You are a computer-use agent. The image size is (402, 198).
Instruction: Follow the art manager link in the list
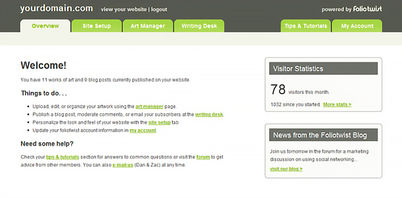coord(149,107)
